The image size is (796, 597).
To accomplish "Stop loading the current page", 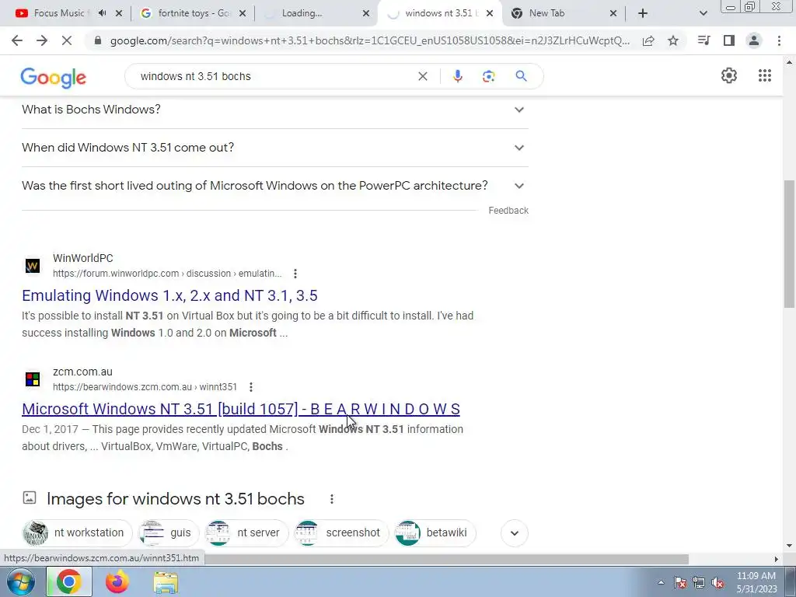I will 67,40.
